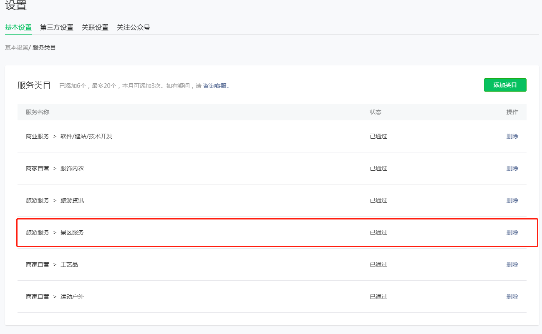Screen dimensions: 542x334
Task: Delete the 运动户外 category
Action: [512, 297]
